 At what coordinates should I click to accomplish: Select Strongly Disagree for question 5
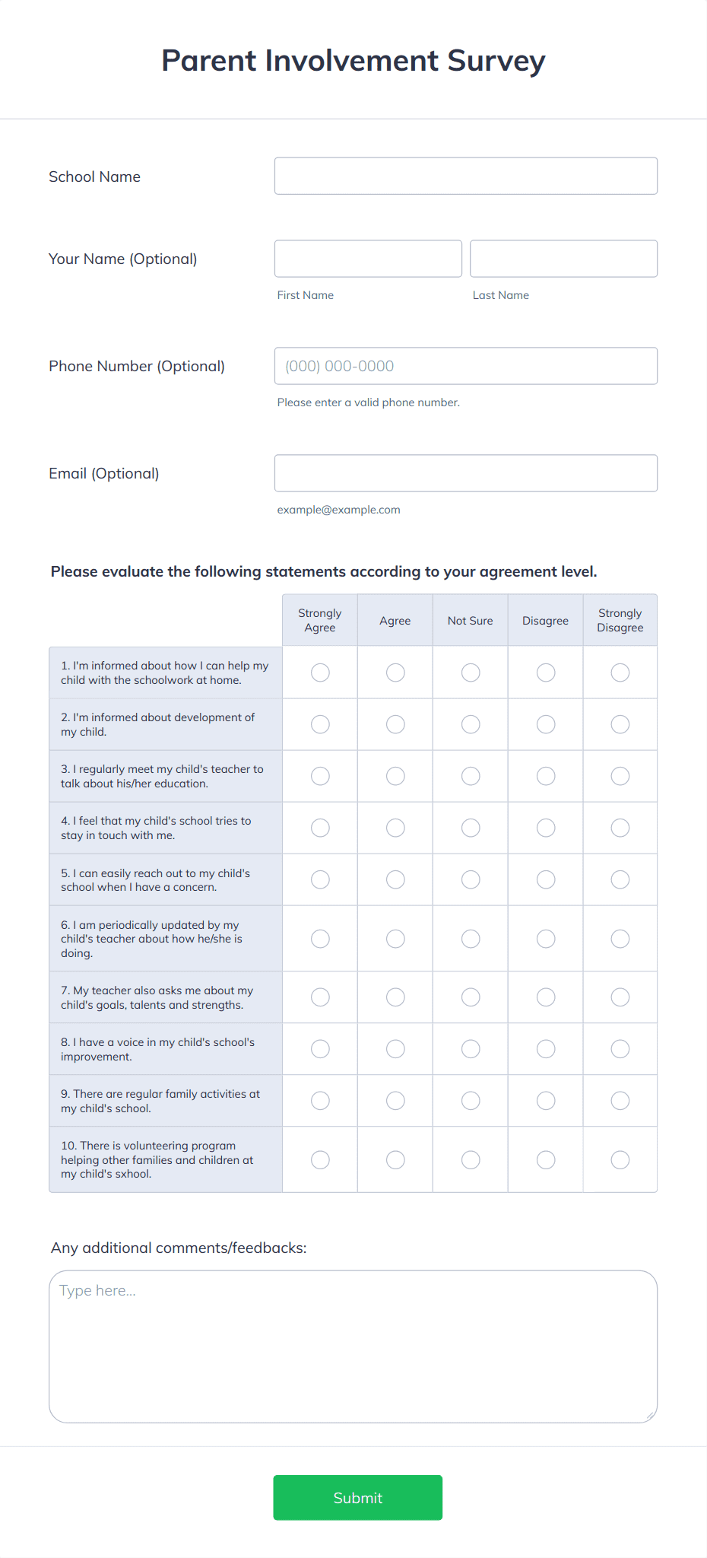(x=620, y=879)
